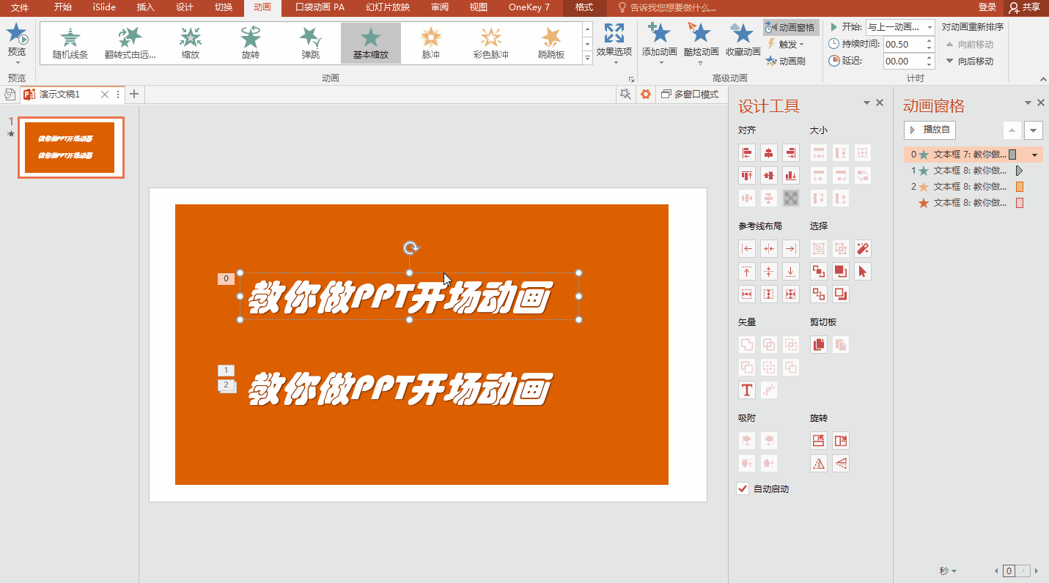This screenshot has height=583, width=1049.
Task: Align left icon in 对齐 section
Action: point(746,153)
